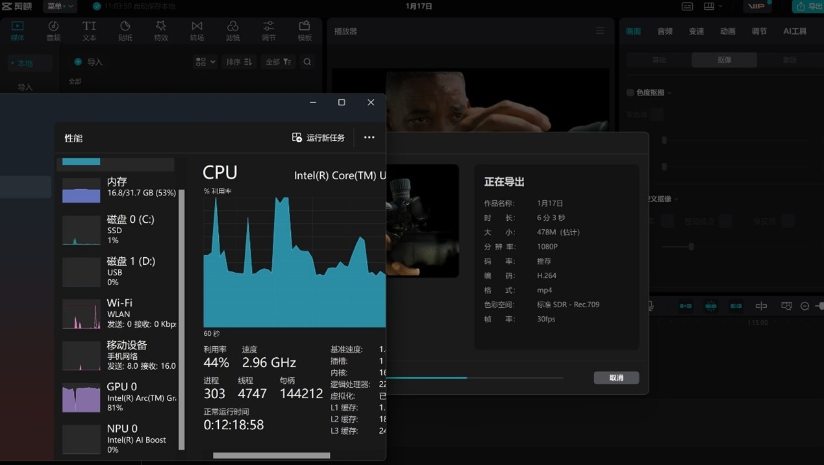Click the 导出 export button in title bar

tap(808, 6)
